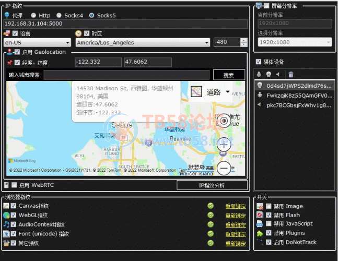Enable the 启用 WebRTC checkbox

(x=14, y=185)
